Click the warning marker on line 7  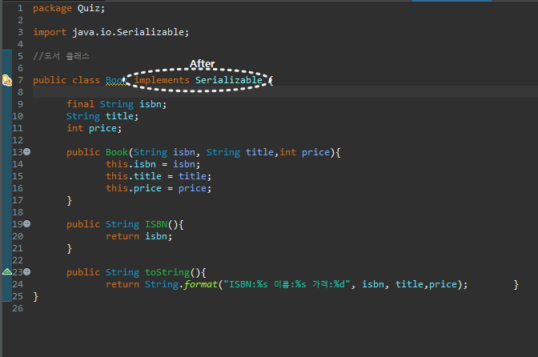click(7, 80)
